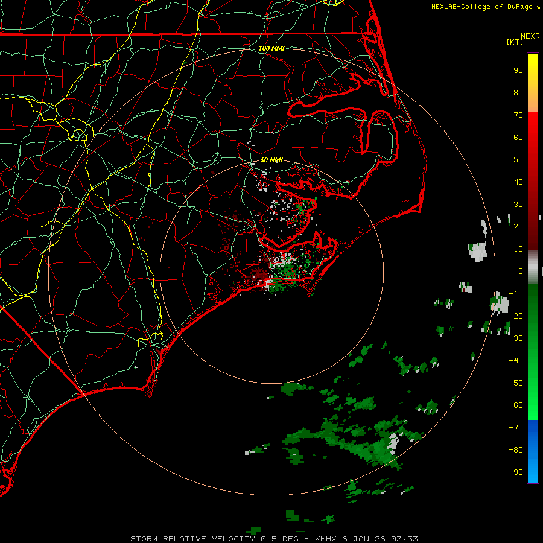Viewport: 543px width, 543px height.
Task: Click the 90 value on velocity scale
Action: point(518,71)
